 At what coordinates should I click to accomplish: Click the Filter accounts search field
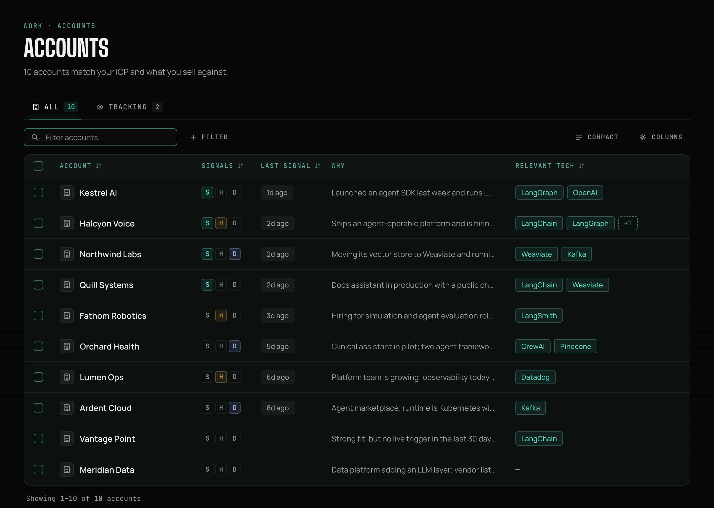point(100,137)
